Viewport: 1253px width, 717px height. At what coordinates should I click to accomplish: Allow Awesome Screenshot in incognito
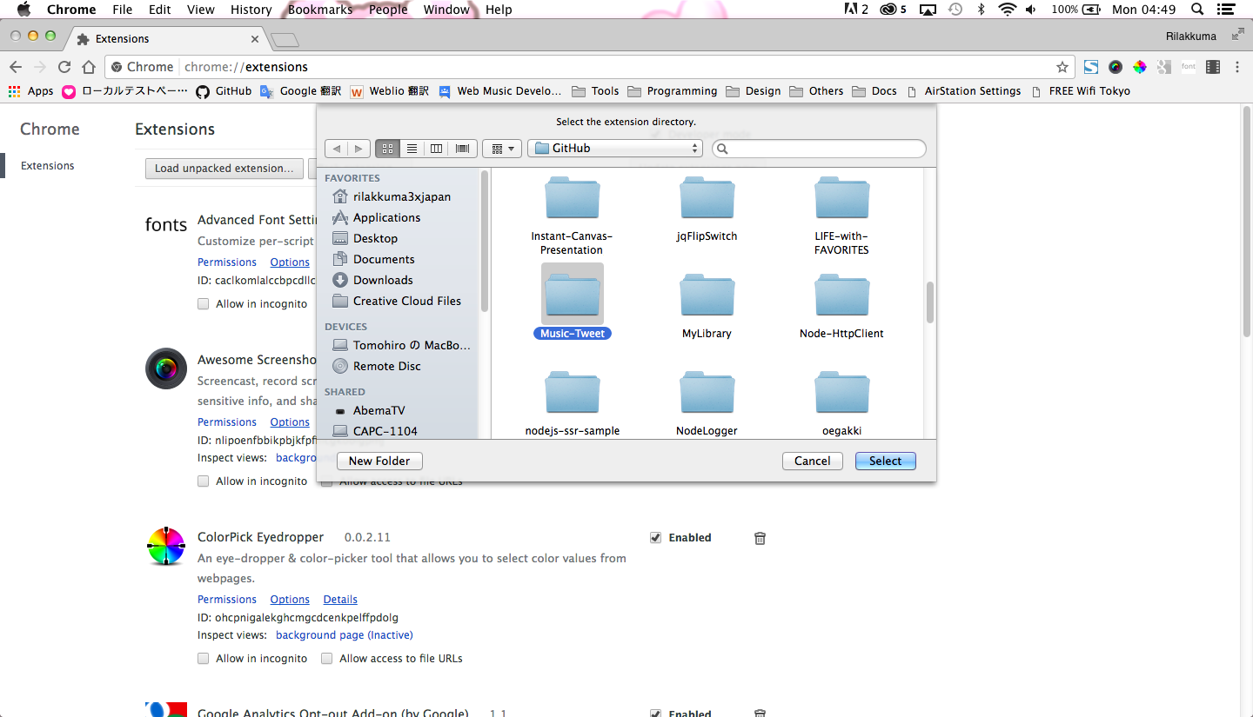point(203,481)
